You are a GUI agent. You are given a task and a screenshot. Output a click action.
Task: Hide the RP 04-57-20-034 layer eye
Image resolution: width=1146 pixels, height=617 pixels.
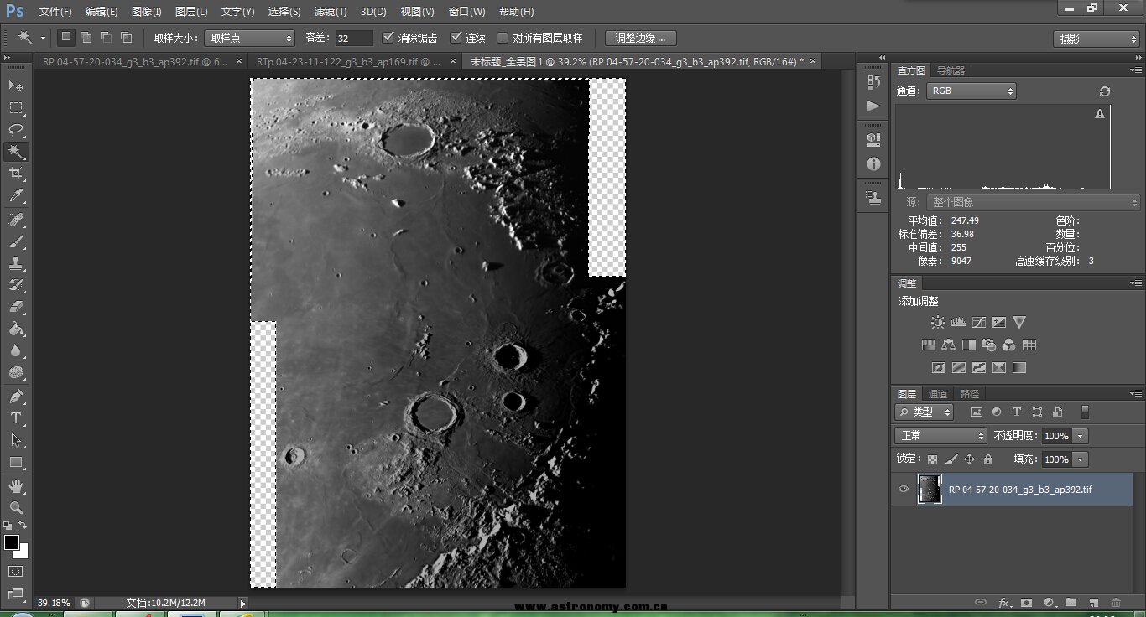(x=904, y=489)
